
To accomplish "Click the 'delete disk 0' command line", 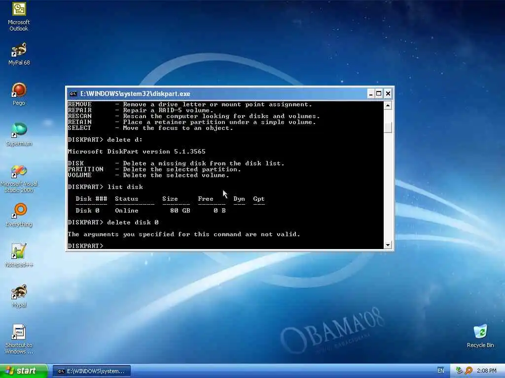I will coord(113,222).
